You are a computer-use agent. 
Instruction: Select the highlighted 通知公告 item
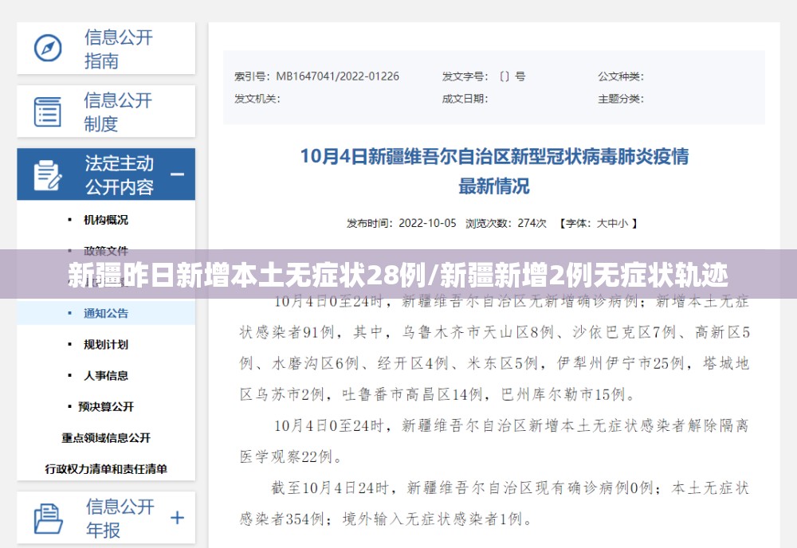[106, 313]
